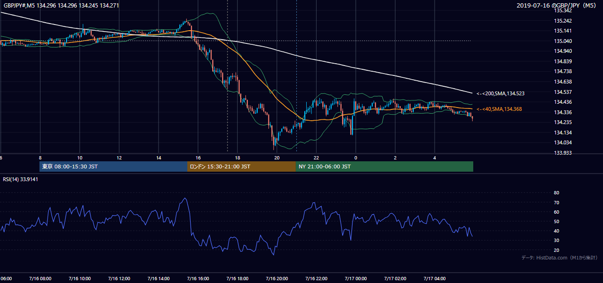
Task: Click the 7/16 12:00 time axis label
Action: click(x=119, y=278)
